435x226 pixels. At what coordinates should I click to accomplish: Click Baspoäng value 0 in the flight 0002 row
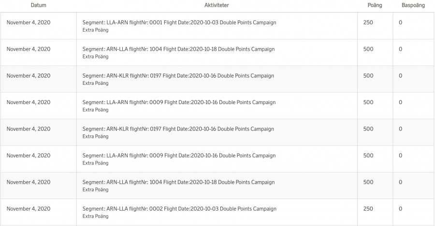coord(401,209)
